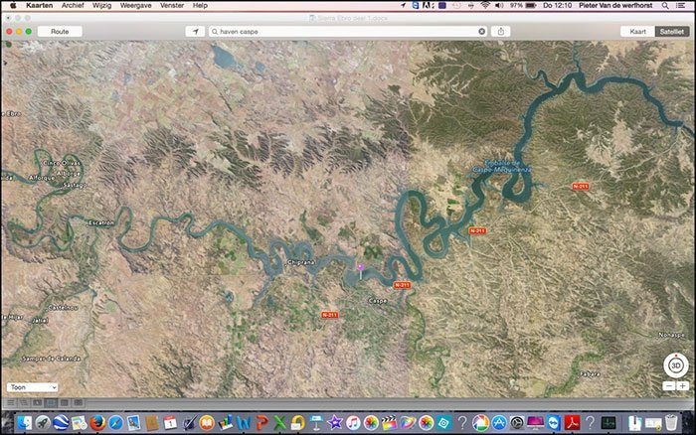This screenshot has height=435, width=696.
Task: Zoom out with the minus button
Action: click(x=669, y=385)
